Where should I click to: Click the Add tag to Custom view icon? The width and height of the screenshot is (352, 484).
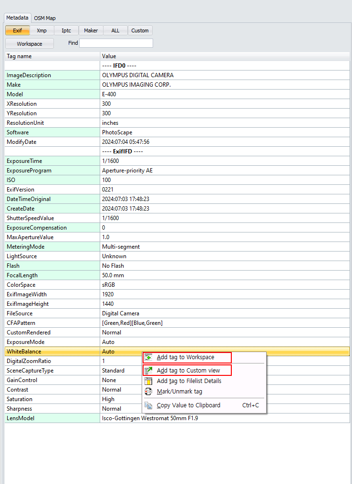tap(148, 371)
